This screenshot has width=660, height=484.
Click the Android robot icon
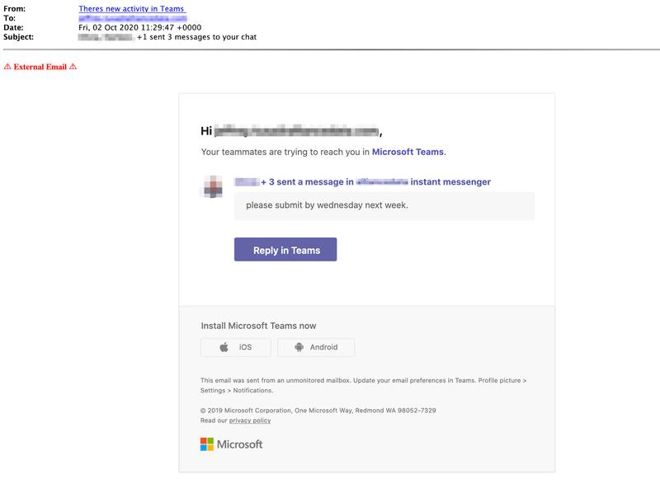[299, 347]
